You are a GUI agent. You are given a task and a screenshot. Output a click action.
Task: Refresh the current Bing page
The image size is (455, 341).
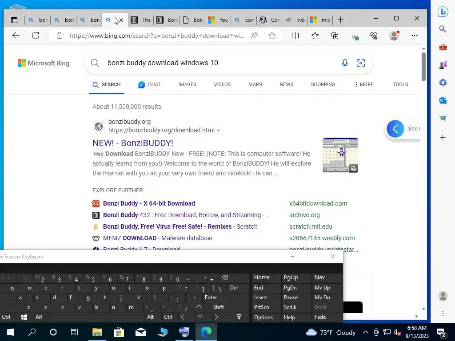[36, 36]
